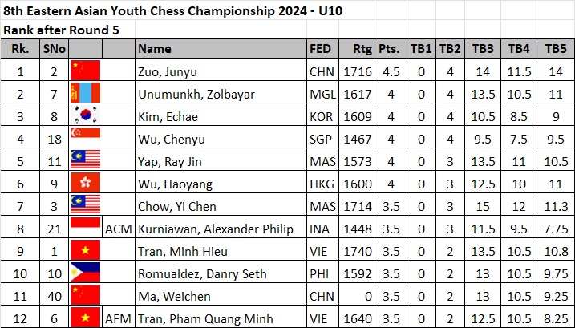Select the Name column header
This screenshot has width=575, height=328.
coord(155,49)
